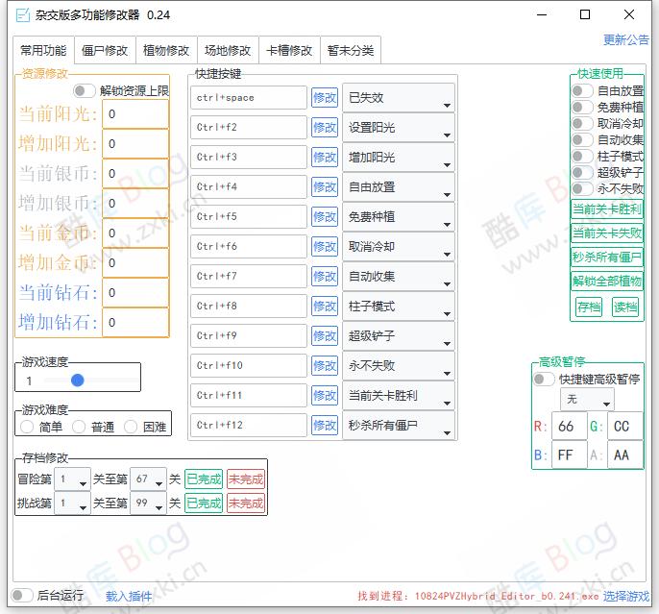Mark adventure levels as 已完成
The image size is (659, 614).
(204, 479)
